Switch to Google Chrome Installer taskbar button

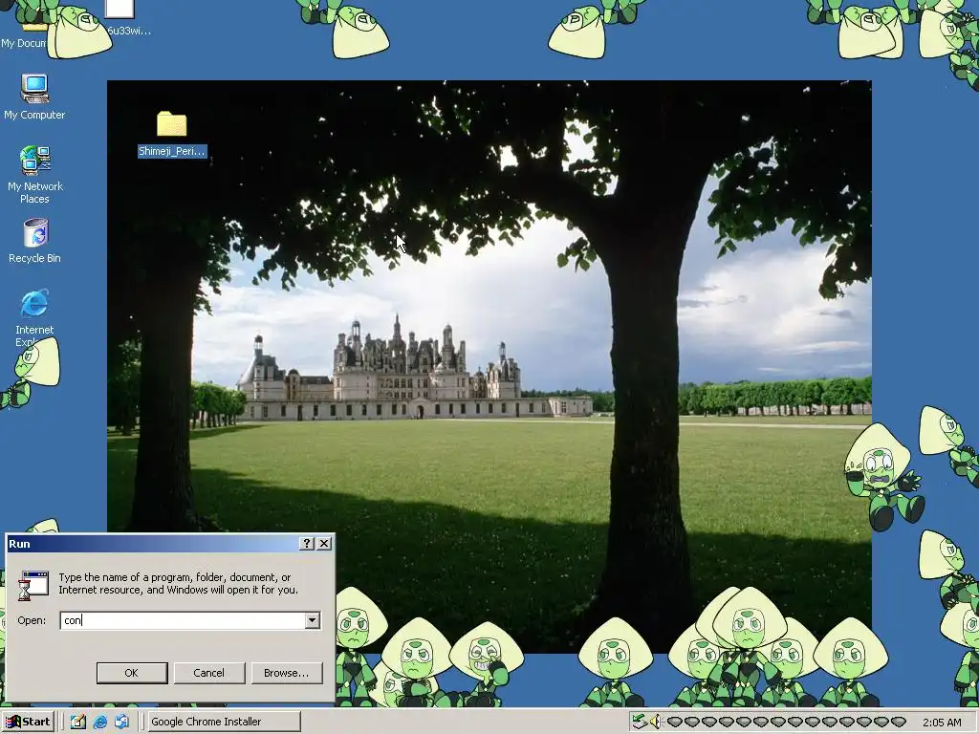[224, 722]
